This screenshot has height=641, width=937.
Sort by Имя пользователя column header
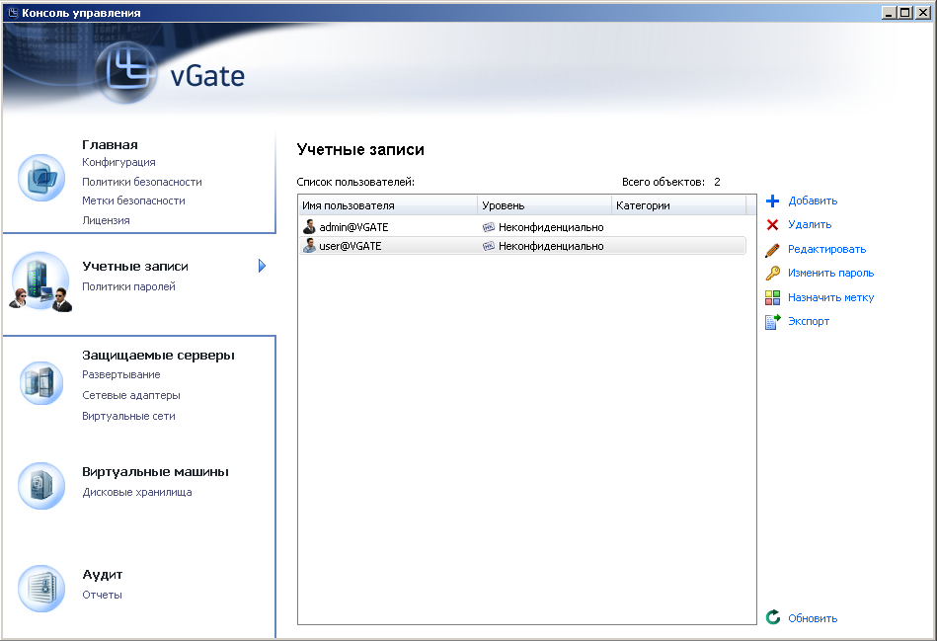coord(388,205)
